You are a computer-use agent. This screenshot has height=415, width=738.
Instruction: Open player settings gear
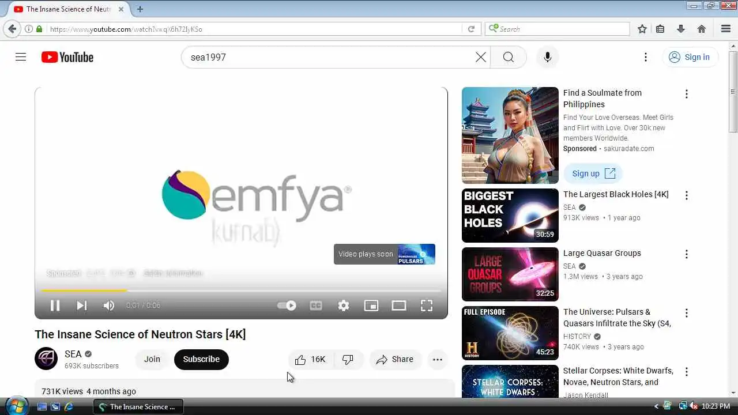(x=344, y=305)
